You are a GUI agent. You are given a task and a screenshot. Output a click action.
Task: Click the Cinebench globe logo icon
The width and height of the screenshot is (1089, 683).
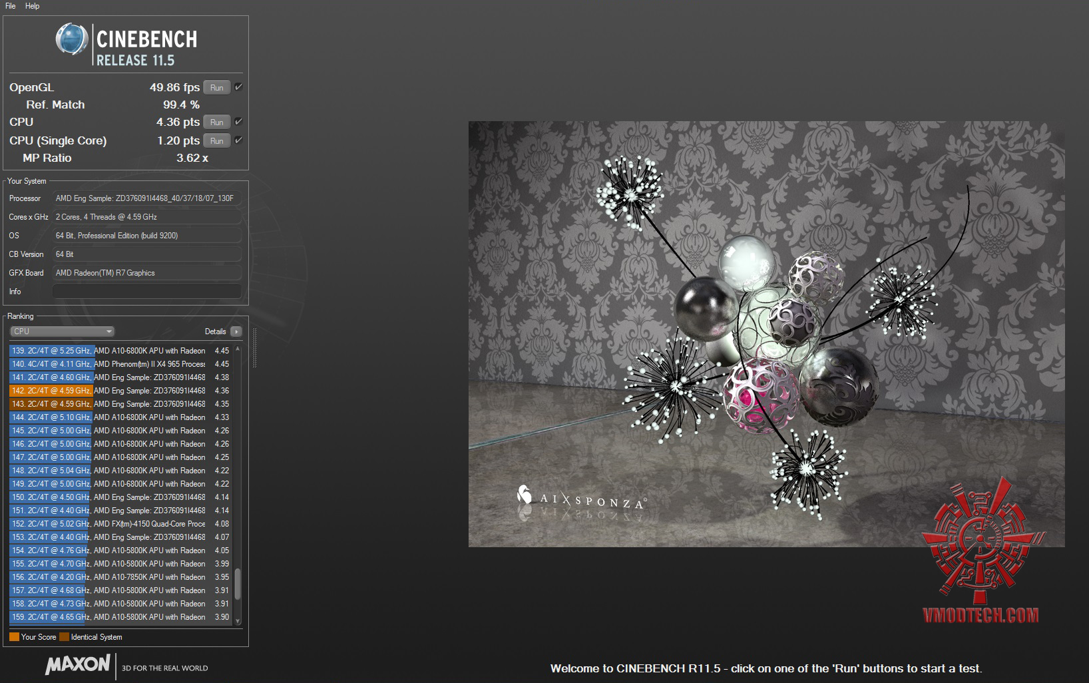(72, 40)
